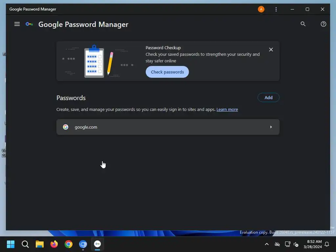Viewport: 336px width, 252px height.
Task: Open Google Chrome from taskbar
Action: point(69,244)
